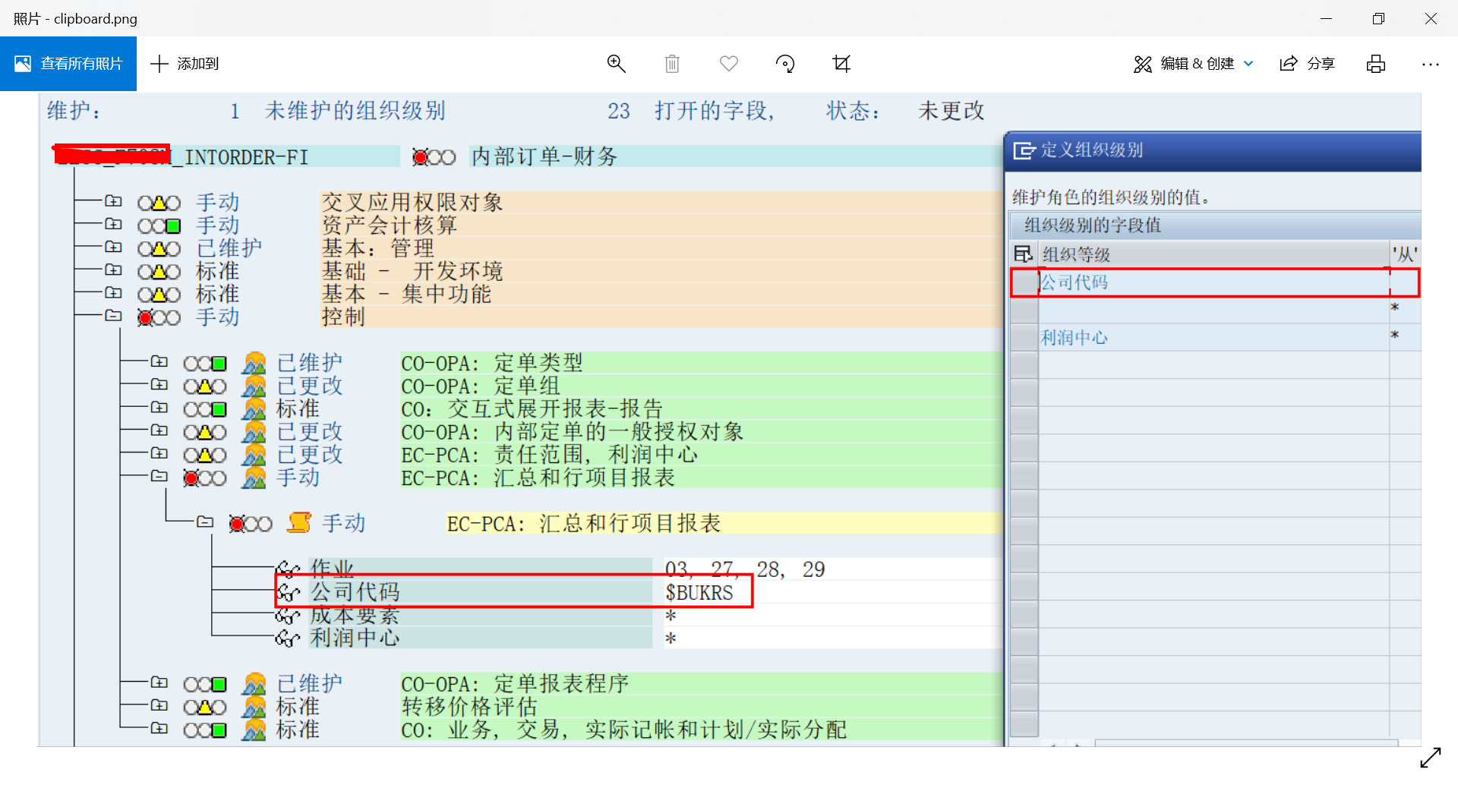Screen dimensions: 1458x785
Task: Click the 内部订单-财务 role description
Action: 544,156
